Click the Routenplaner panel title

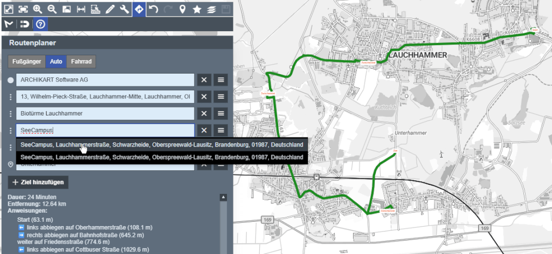32,43
